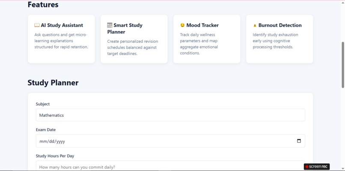Viewport: 345px width, 171px height.
Task: Click the page vertical scrollbar thumb
Action: [x=343, y=65]
